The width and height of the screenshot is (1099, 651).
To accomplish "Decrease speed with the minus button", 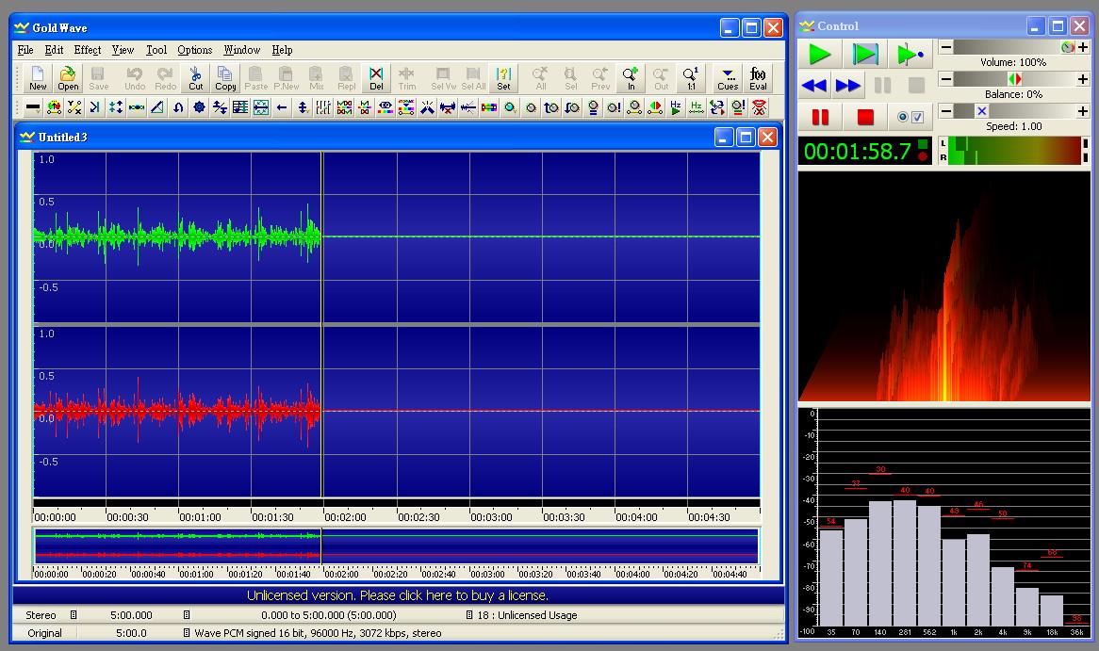I will point(946,111).
